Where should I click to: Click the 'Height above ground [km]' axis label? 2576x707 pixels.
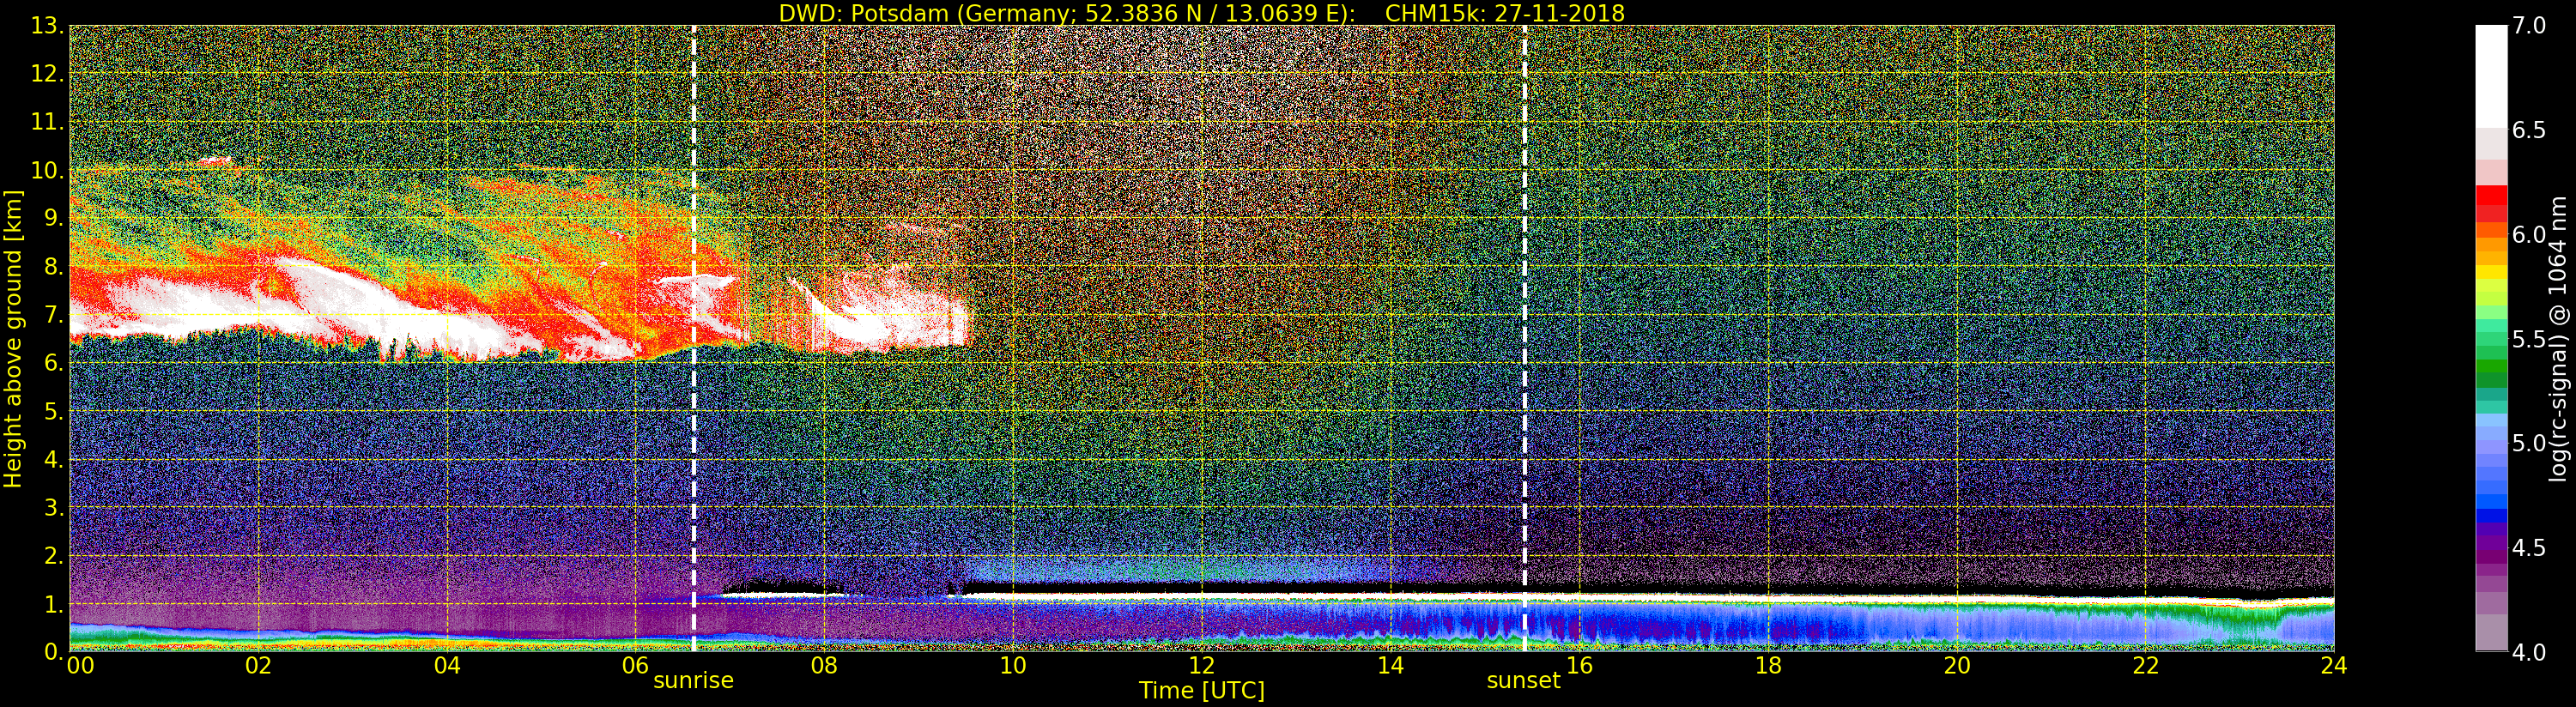click(13, 338)
